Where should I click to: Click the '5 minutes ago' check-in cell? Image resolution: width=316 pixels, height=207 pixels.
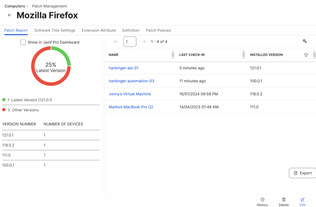(x=192, y=68)
